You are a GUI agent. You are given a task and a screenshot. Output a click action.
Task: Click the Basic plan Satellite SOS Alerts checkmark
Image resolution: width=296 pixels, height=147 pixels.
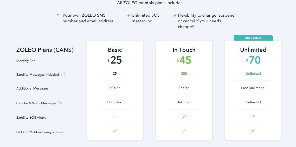[115, 116]
